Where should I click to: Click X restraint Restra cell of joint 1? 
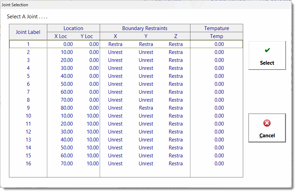point(115,44)
